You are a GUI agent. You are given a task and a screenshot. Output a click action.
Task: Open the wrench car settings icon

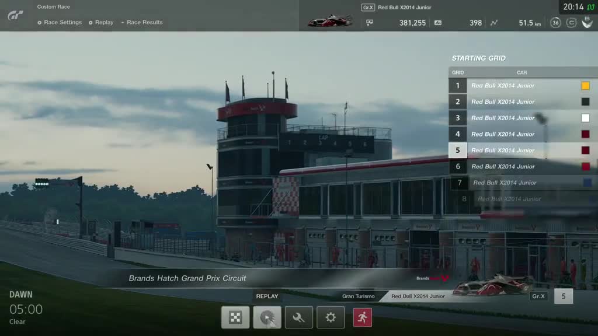click(x=298, y=317)
